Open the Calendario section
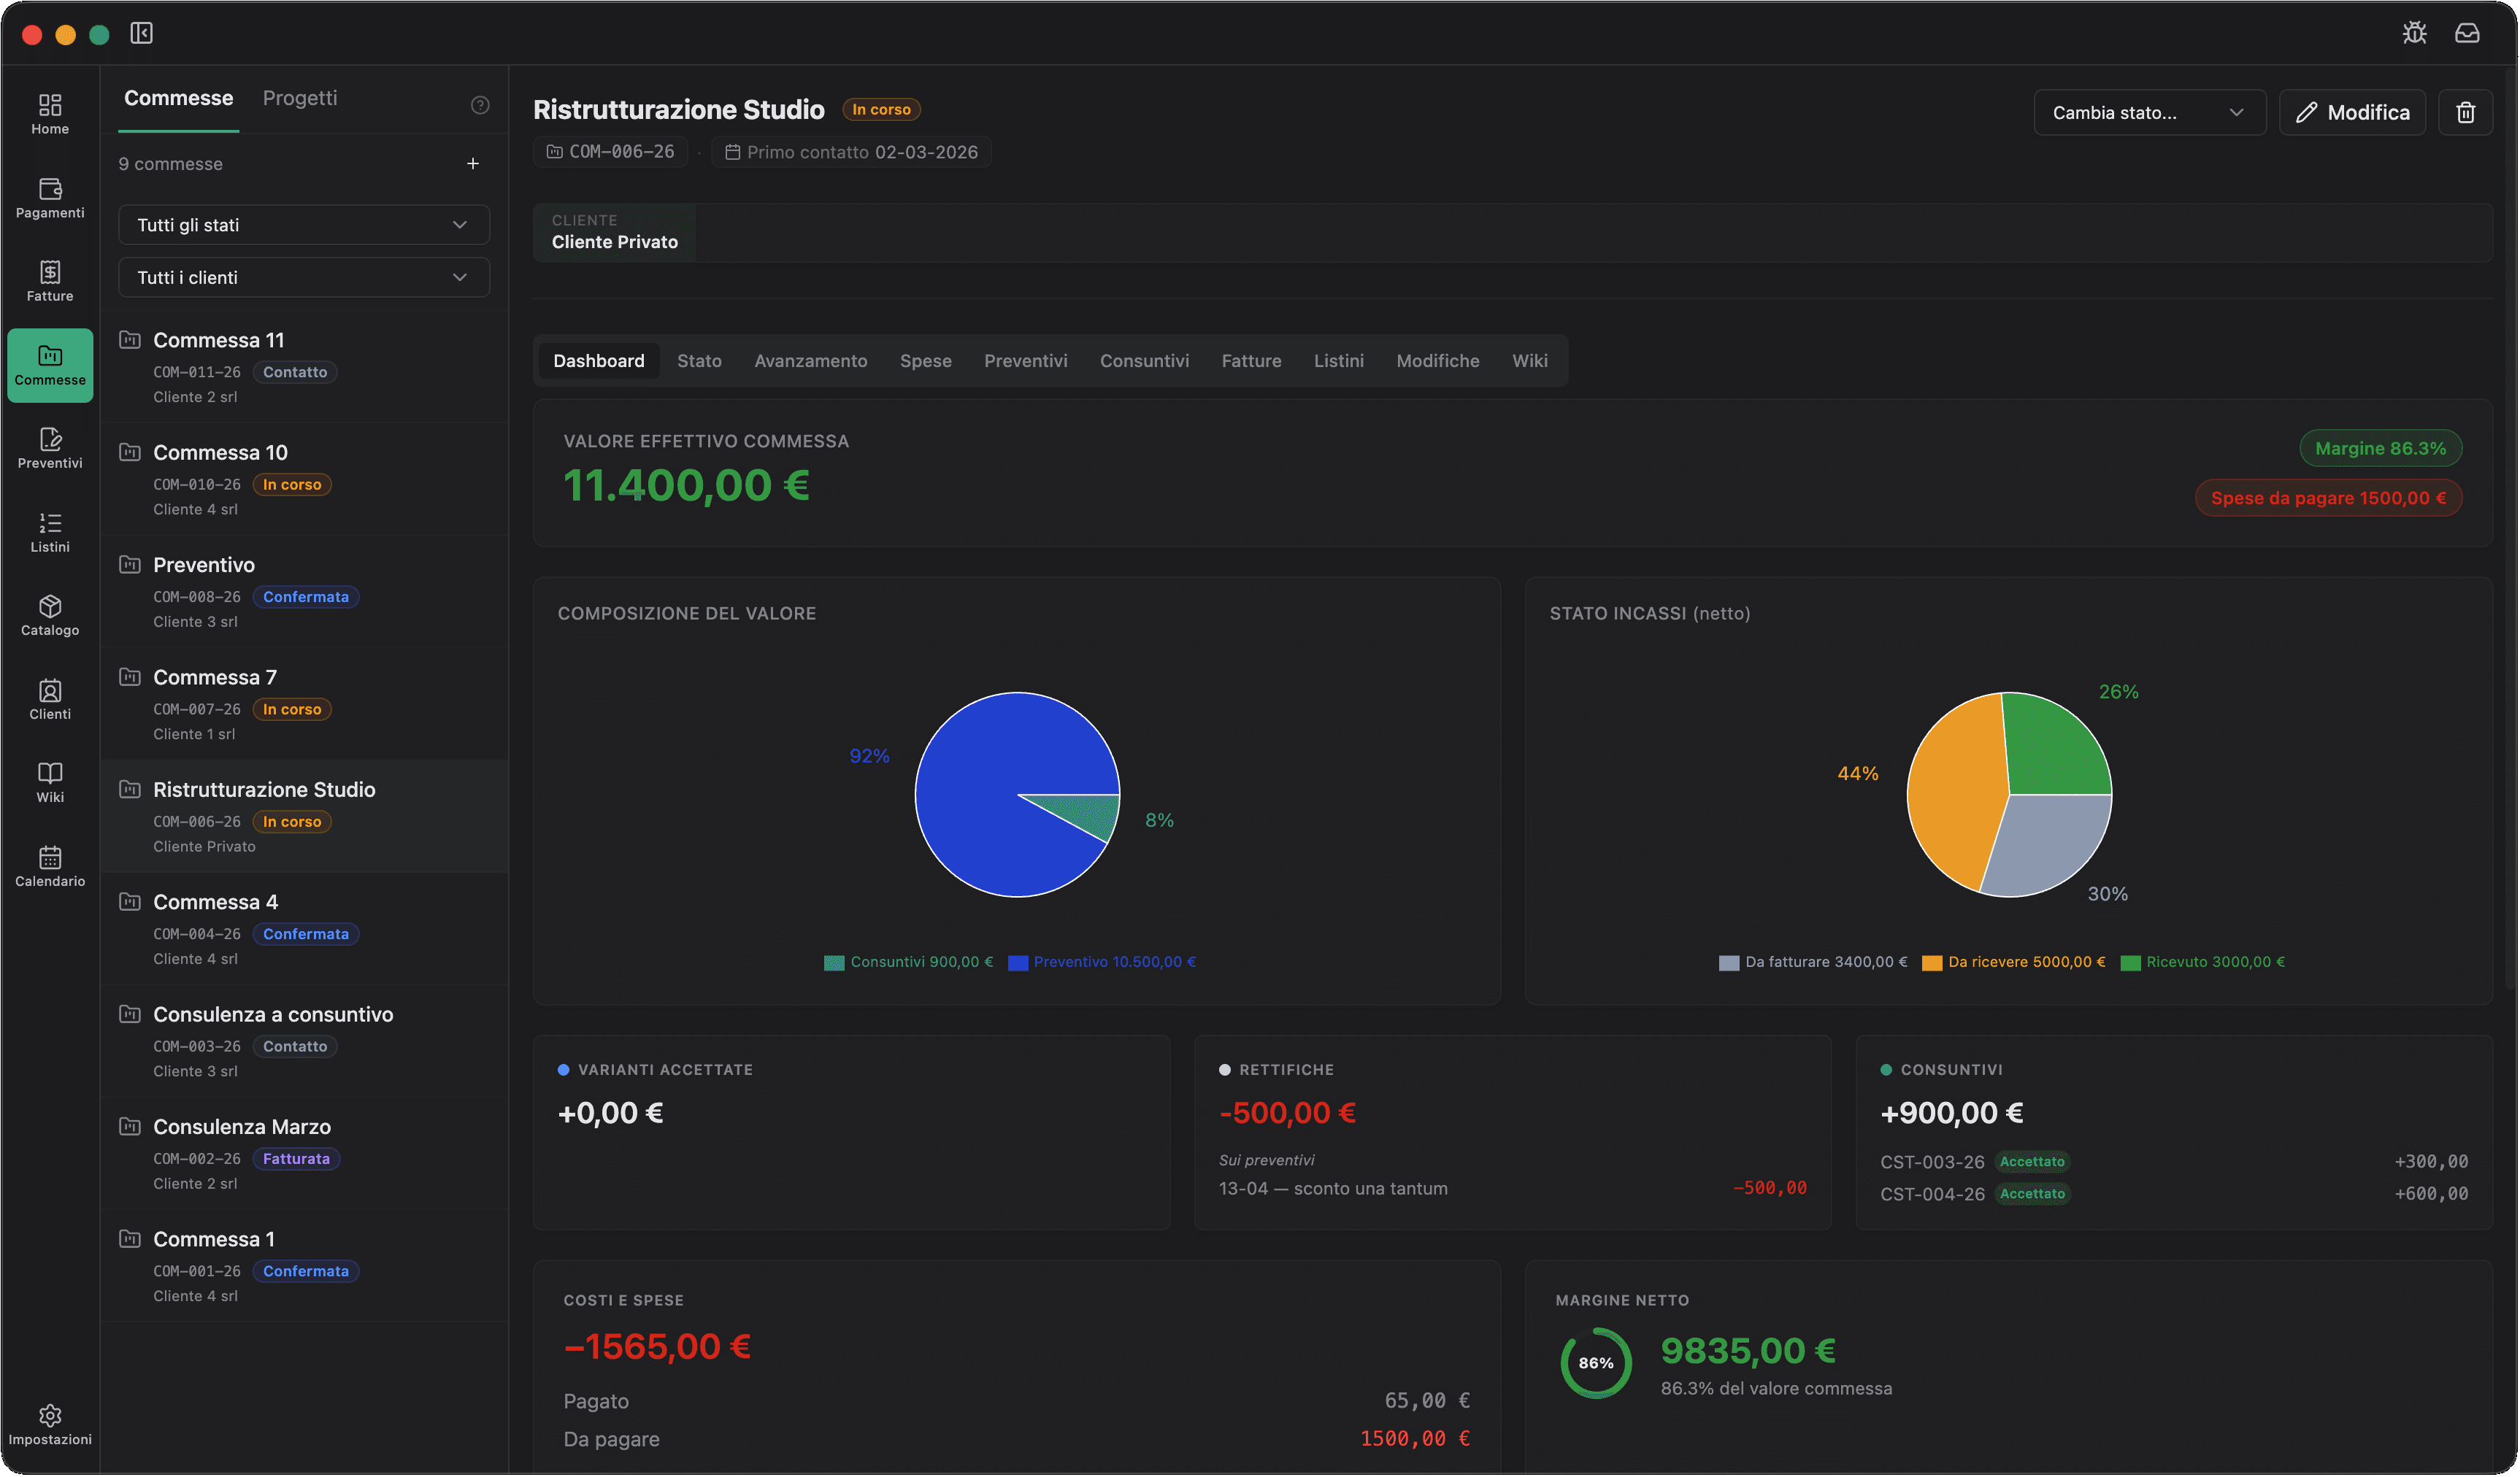The image size is (2520, 1477). tap(50, 866)
